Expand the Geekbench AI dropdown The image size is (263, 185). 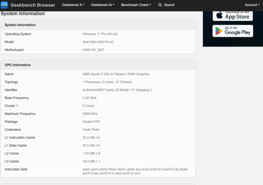coord(103,5)
